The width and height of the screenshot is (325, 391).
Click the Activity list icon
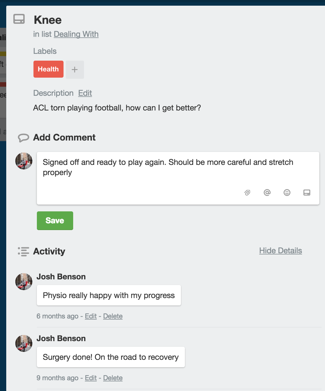24,251
